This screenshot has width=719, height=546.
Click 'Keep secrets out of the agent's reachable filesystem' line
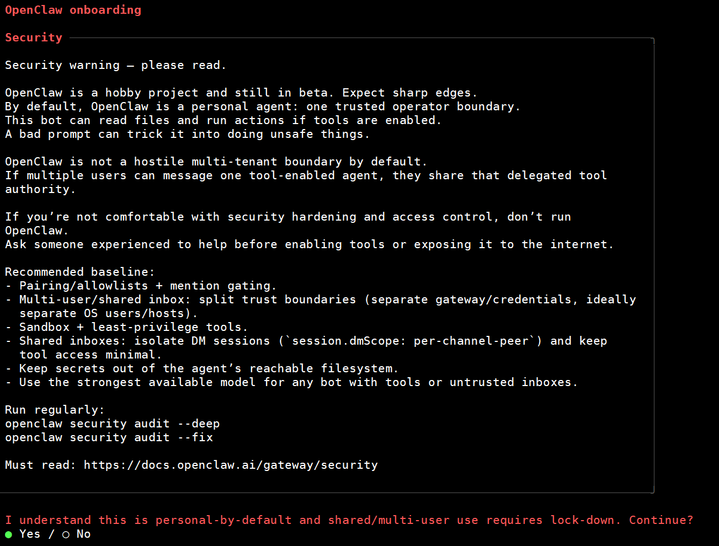[201, 368]
